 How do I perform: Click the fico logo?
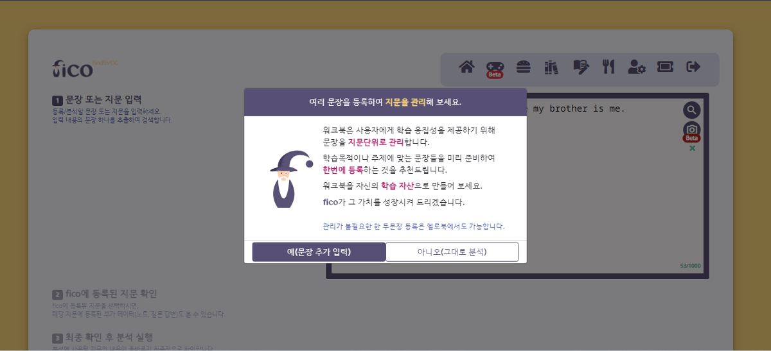click(x=73, y=68)
